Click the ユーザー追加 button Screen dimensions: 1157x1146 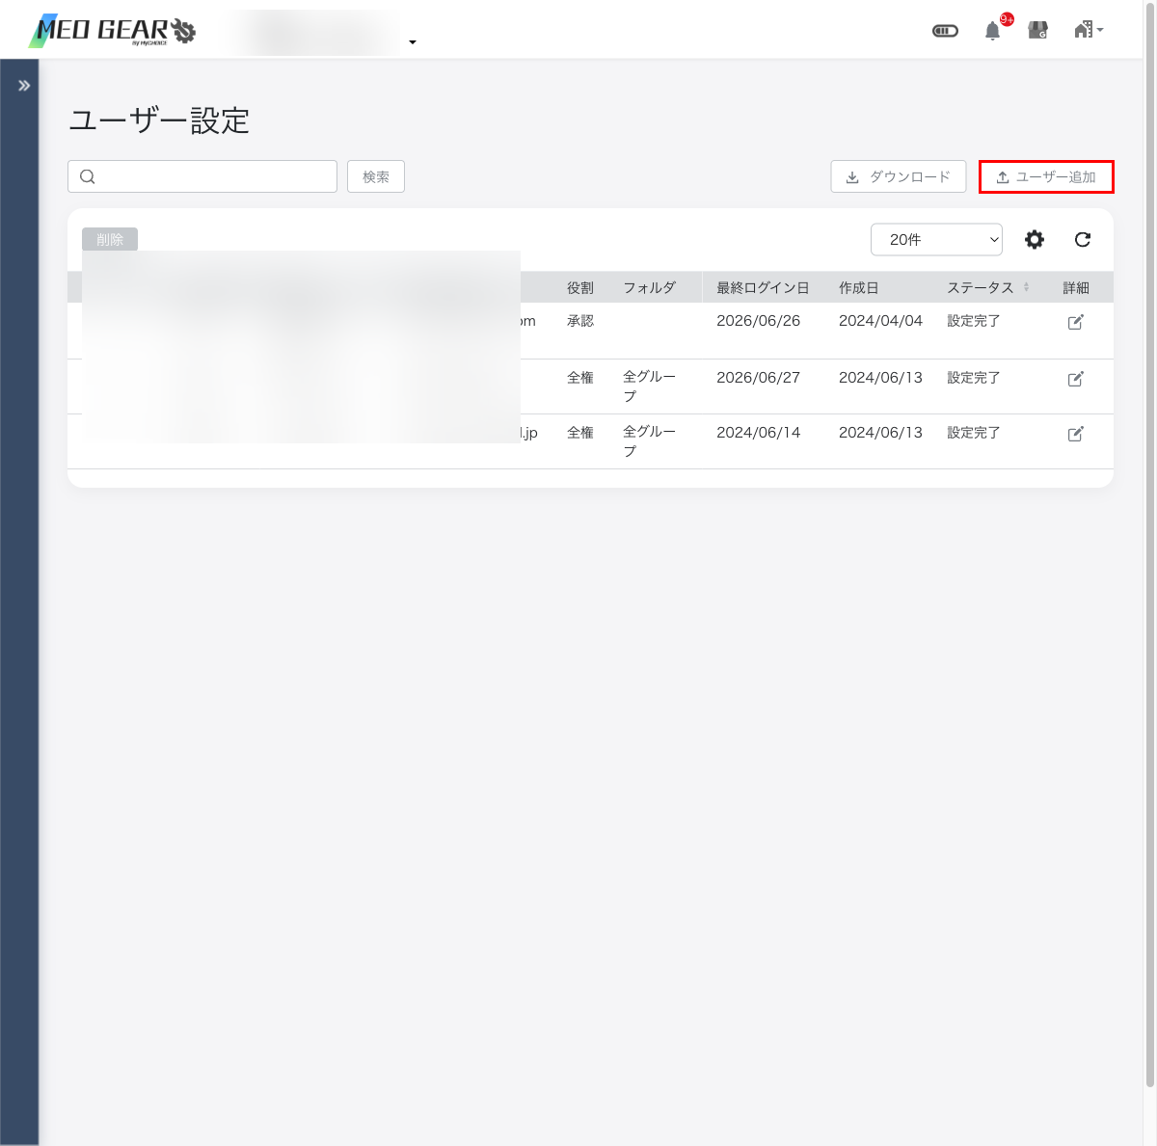click(1046, 177)
